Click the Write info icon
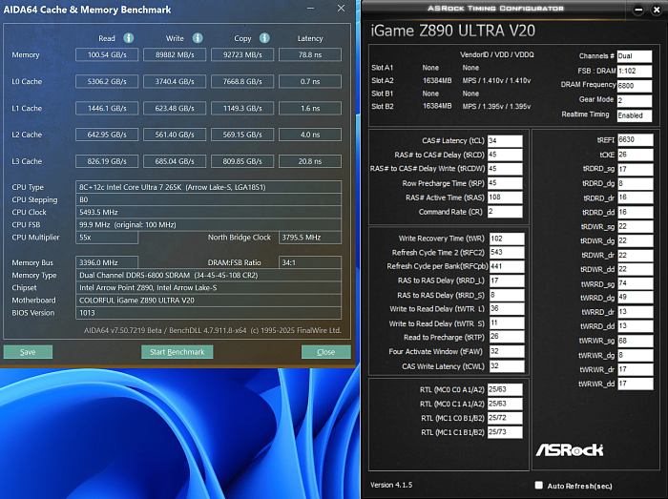Image resolution: width=668 pixels, height=499 pixels. [x=198, y=38]
